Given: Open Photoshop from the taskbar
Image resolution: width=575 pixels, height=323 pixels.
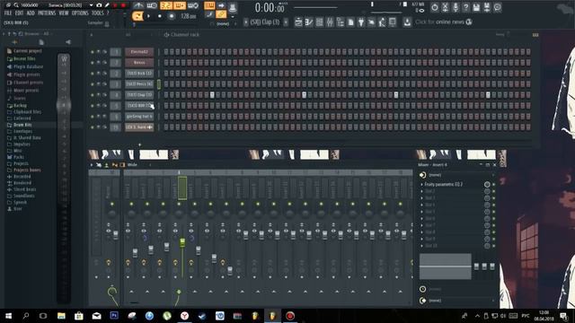Looking at the screenshot, I should [x=114, y=316].
